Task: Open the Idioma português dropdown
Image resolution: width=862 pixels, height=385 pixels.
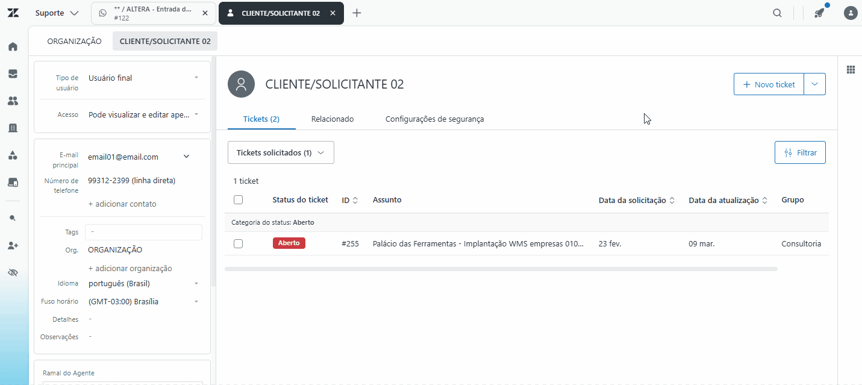Action: [143, 283]
